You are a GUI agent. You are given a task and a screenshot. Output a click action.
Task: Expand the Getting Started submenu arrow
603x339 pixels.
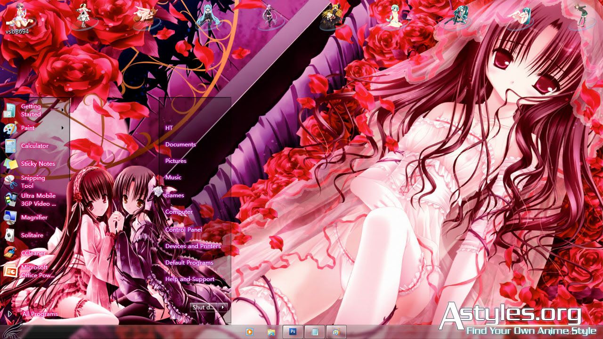click(x=63, y=110)
